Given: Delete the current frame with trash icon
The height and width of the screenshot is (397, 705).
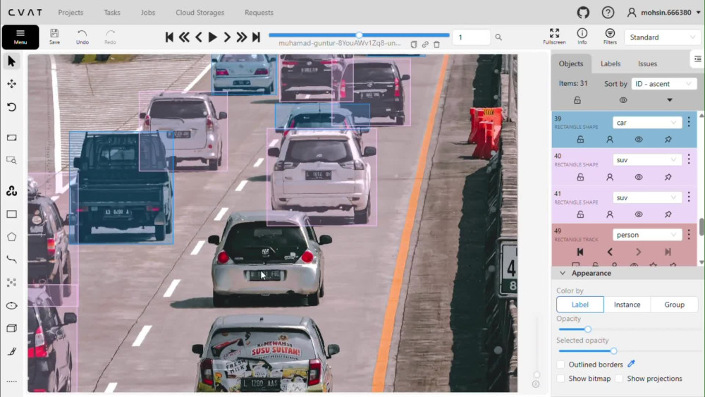Looking at the screenshot, I should coord(436,44).
